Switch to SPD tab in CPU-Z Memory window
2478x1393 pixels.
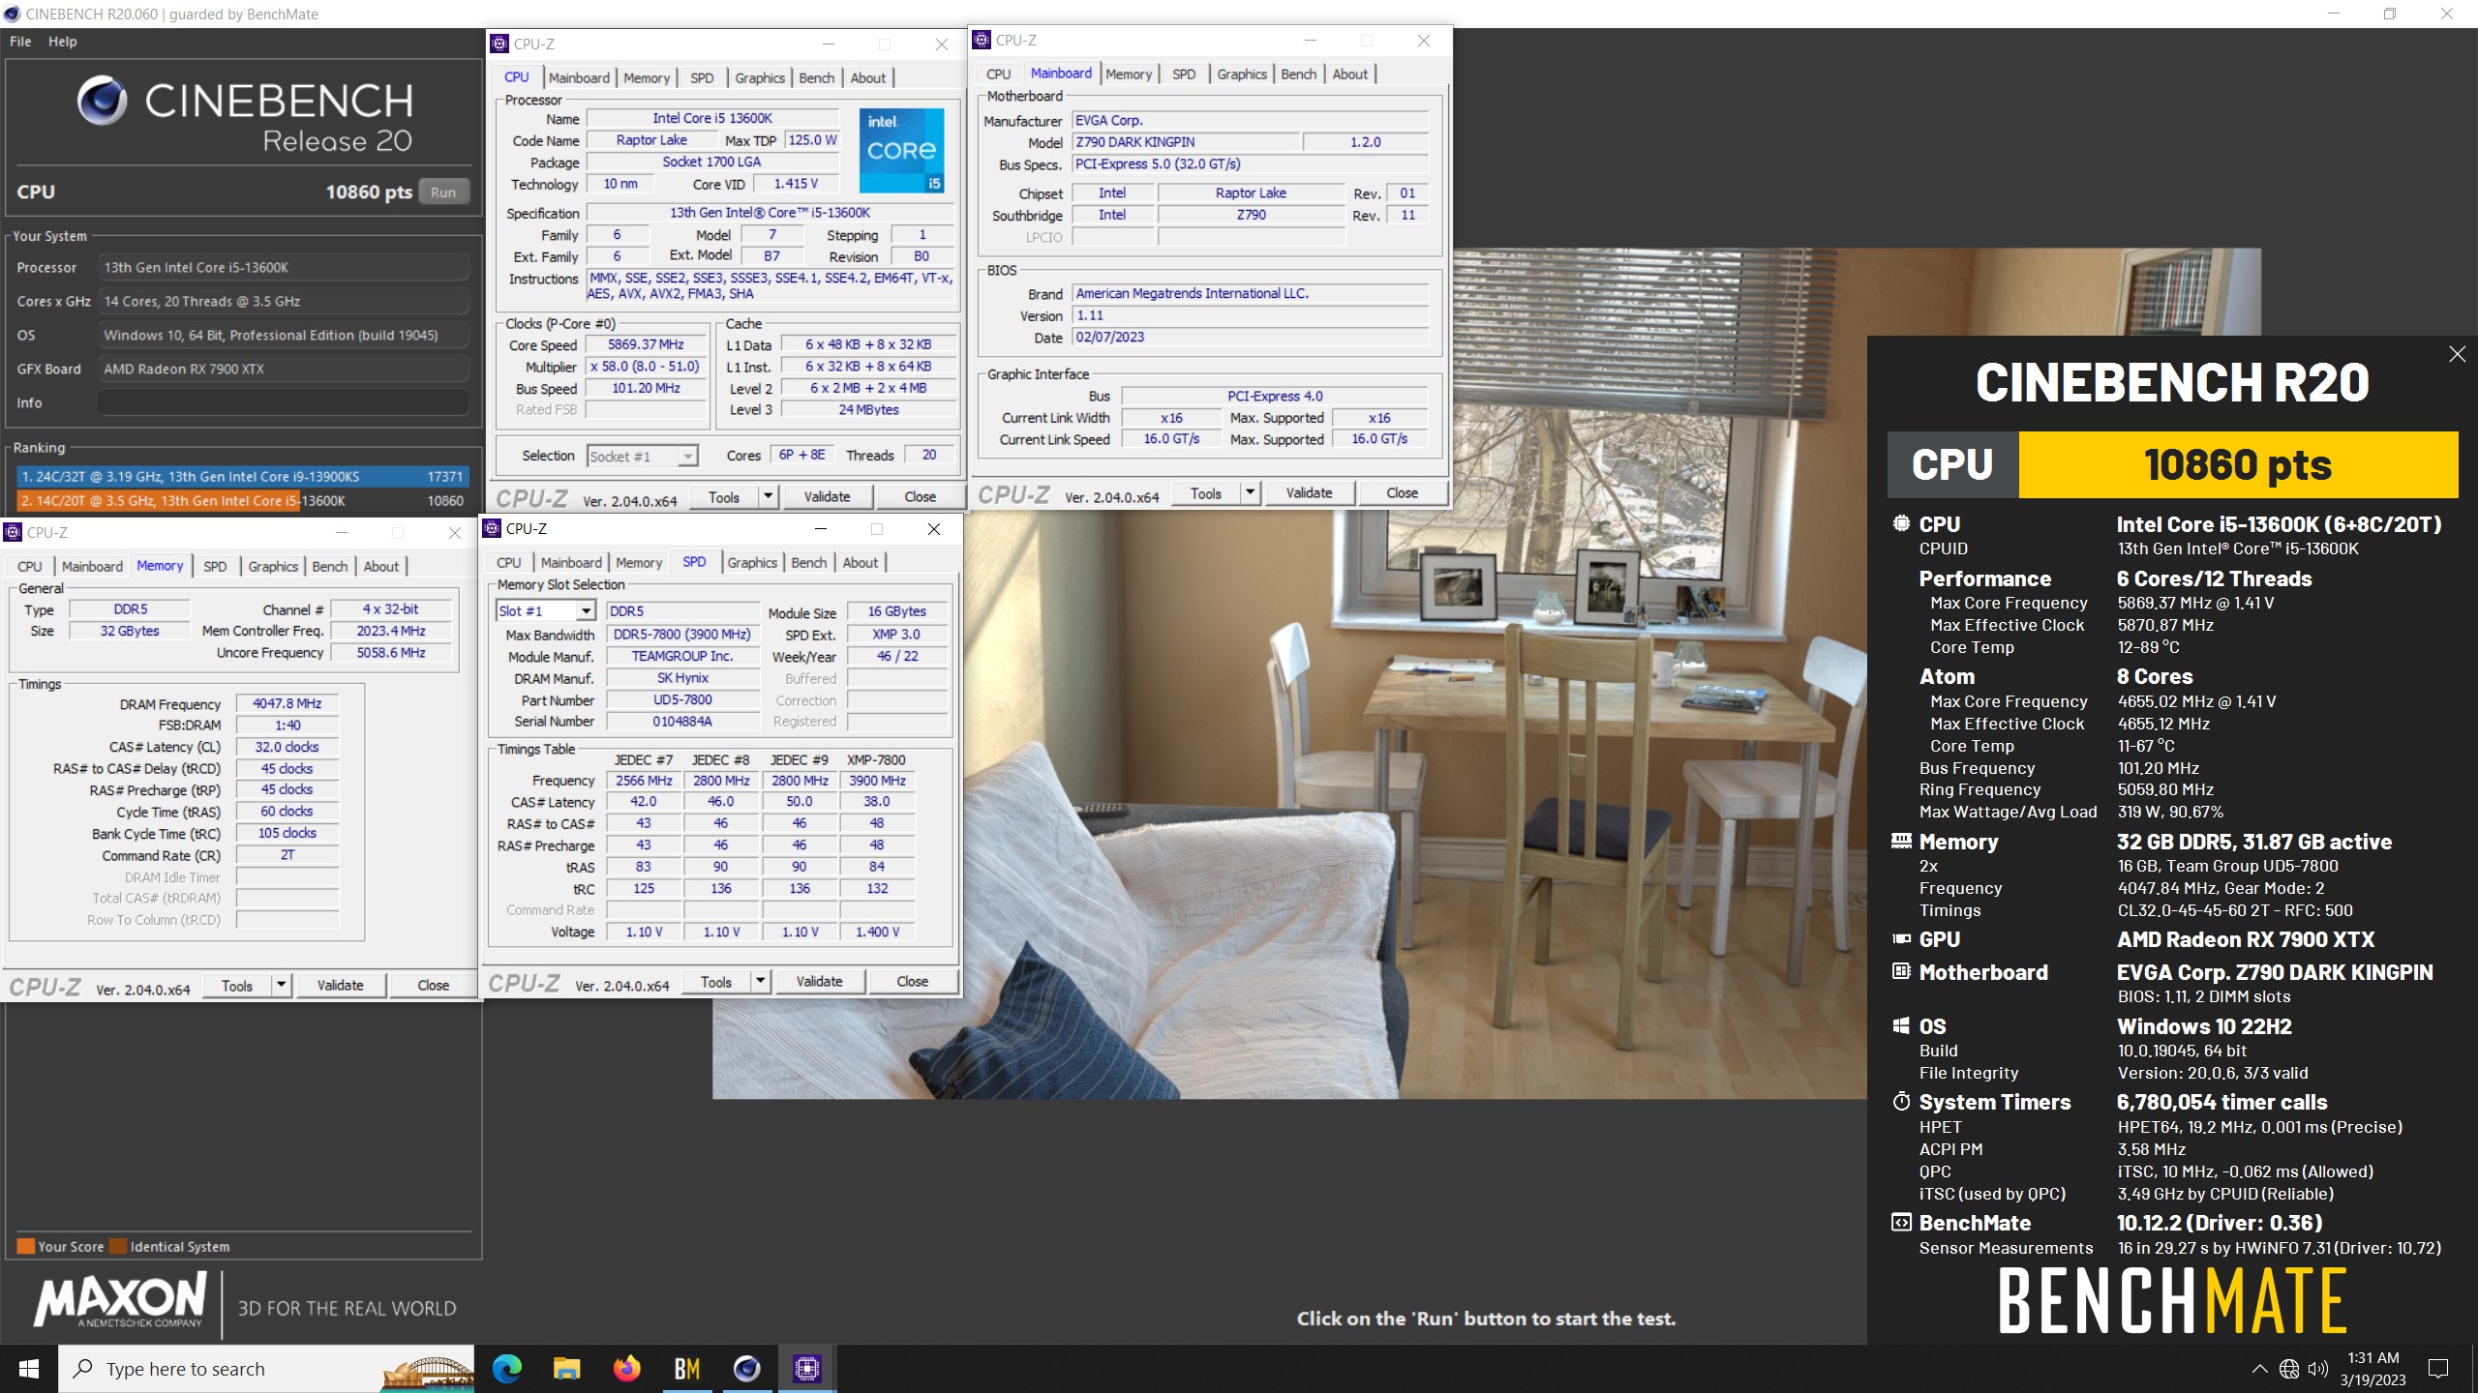(x=215, y=566)
